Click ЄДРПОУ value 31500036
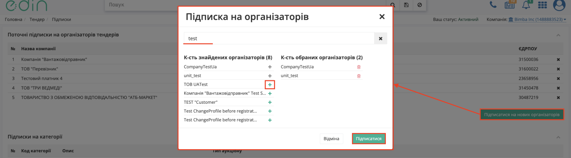This screenshot has width=571, height=158. click(x=529, y=59)
